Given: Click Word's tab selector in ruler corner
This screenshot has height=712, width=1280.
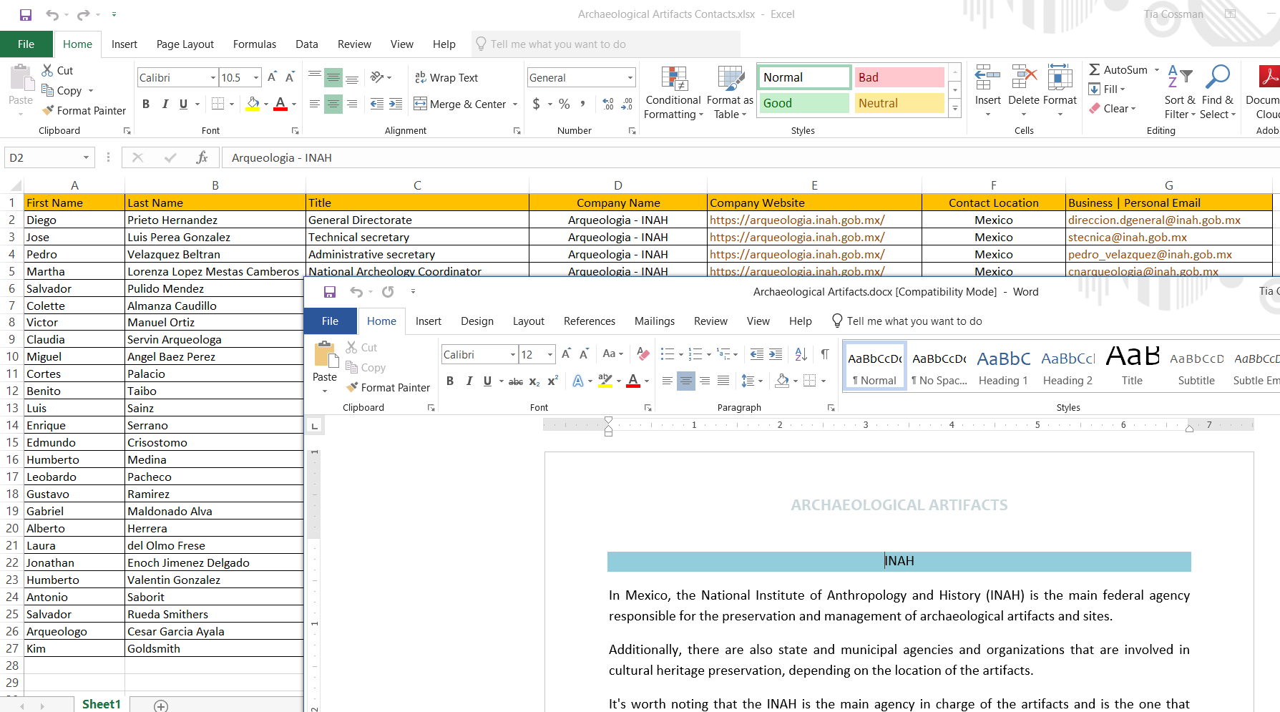Looking at the screenshot, I should pos(315,426).
